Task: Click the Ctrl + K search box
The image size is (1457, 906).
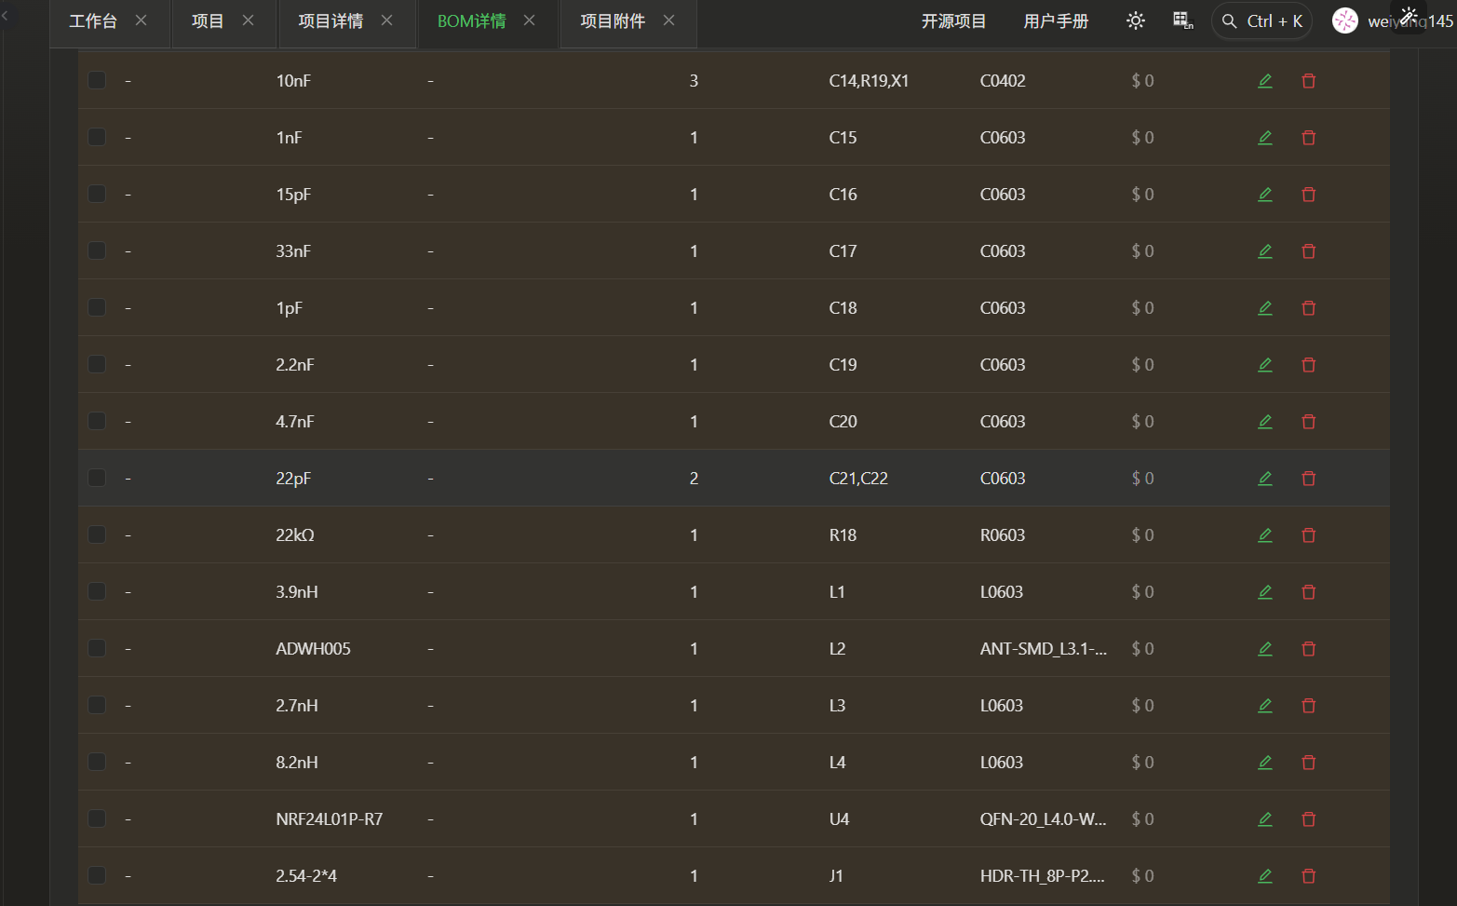Action: [x=1261, y=21]
